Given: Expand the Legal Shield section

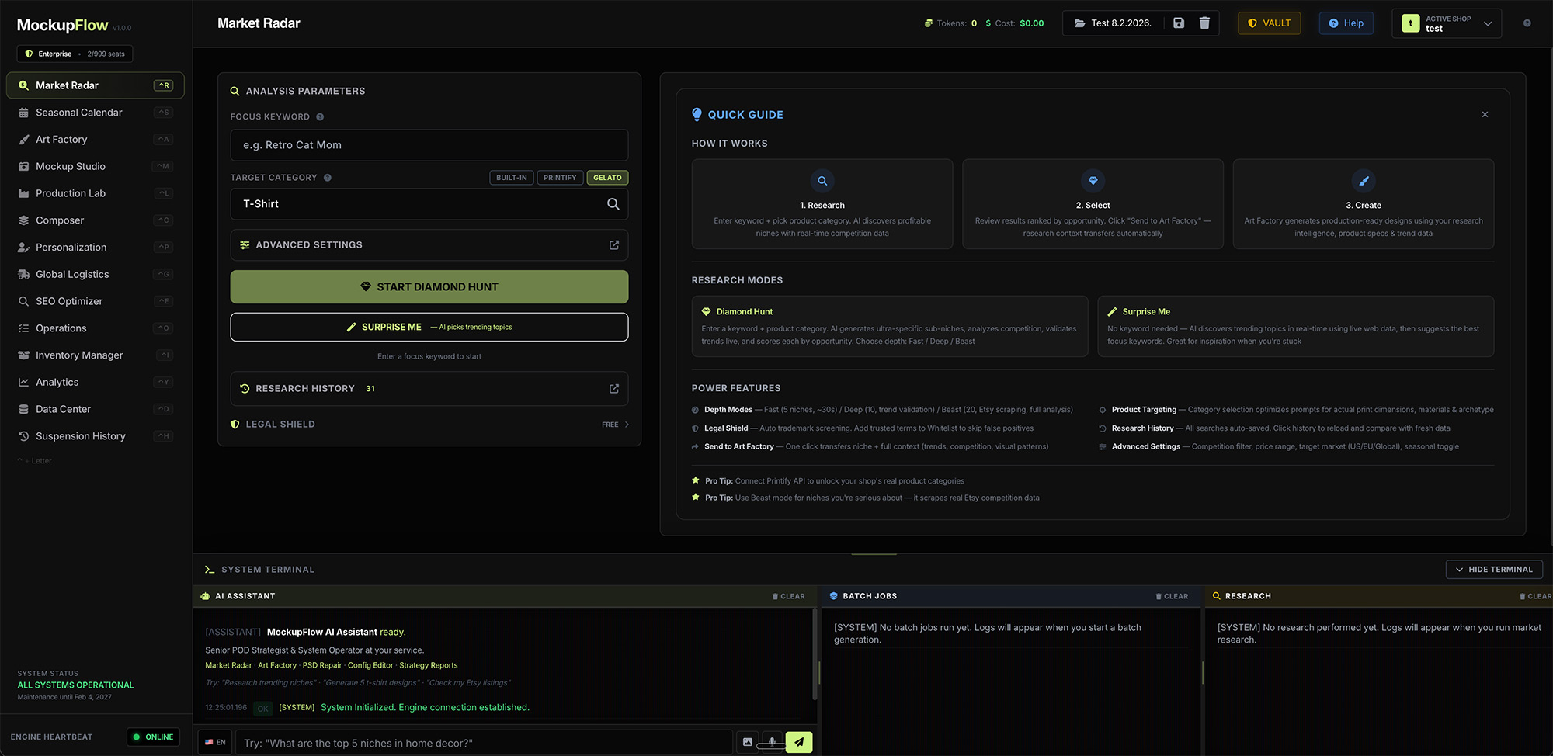Looking at the screenshot, I should point(429,424).
